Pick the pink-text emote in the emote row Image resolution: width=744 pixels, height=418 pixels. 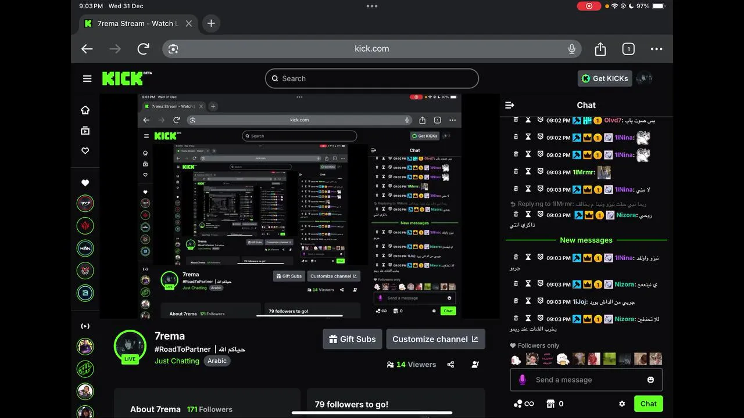click(547, 359)
